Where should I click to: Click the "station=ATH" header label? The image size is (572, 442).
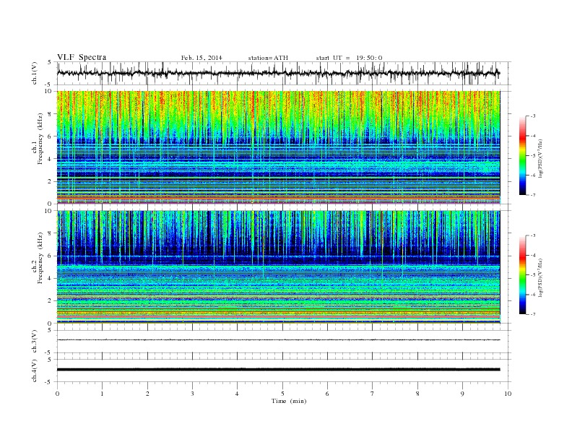[268, 58]
